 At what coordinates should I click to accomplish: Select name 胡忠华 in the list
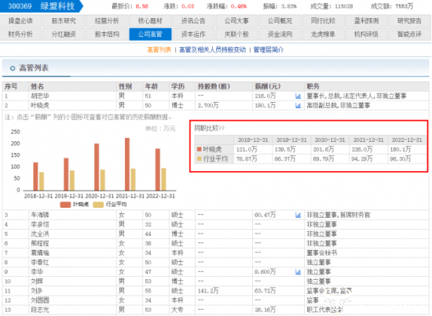click(x=40, y=96)
